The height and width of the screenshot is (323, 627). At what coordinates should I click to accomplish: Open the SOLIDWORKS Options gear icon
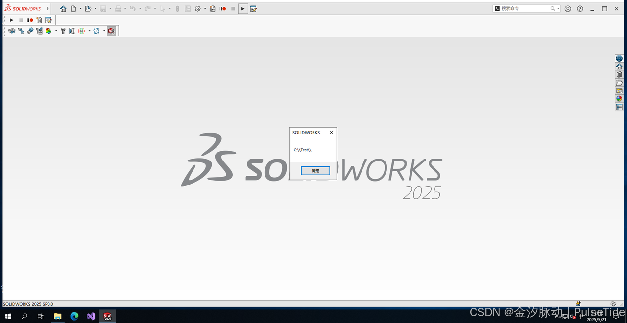click(x=198, y=8)
